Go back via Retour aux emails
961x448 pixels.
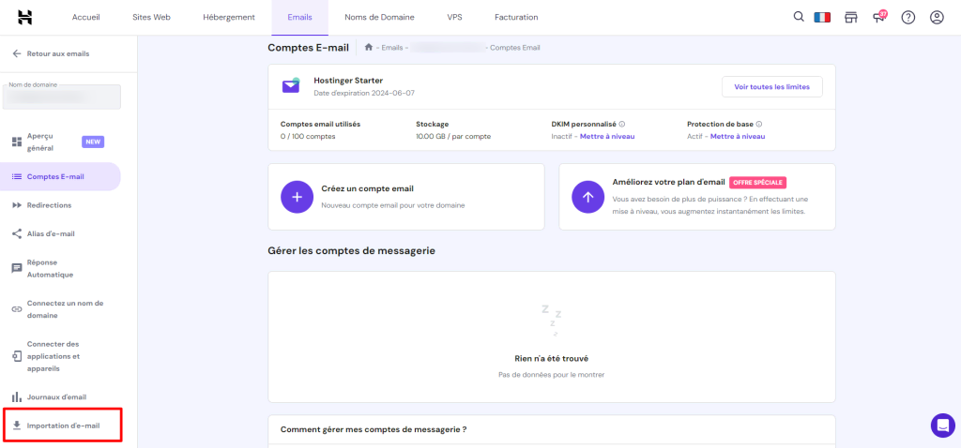pos(57,53)
